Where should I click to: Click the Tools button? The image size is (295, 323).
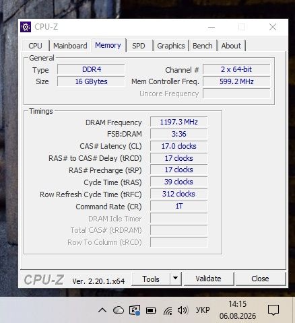point(151,279)
